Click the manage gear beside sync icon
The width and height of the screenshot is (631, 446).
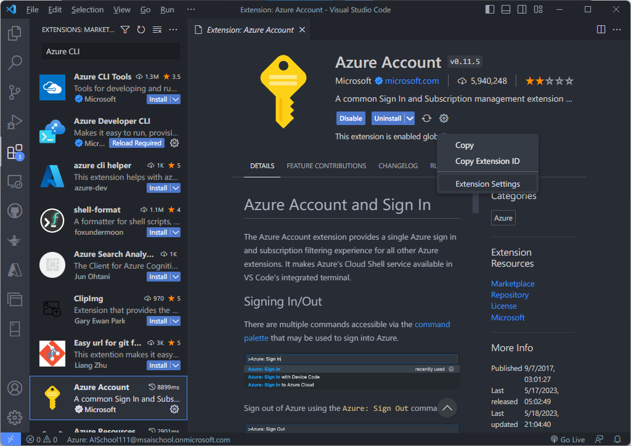click(444, 118)
